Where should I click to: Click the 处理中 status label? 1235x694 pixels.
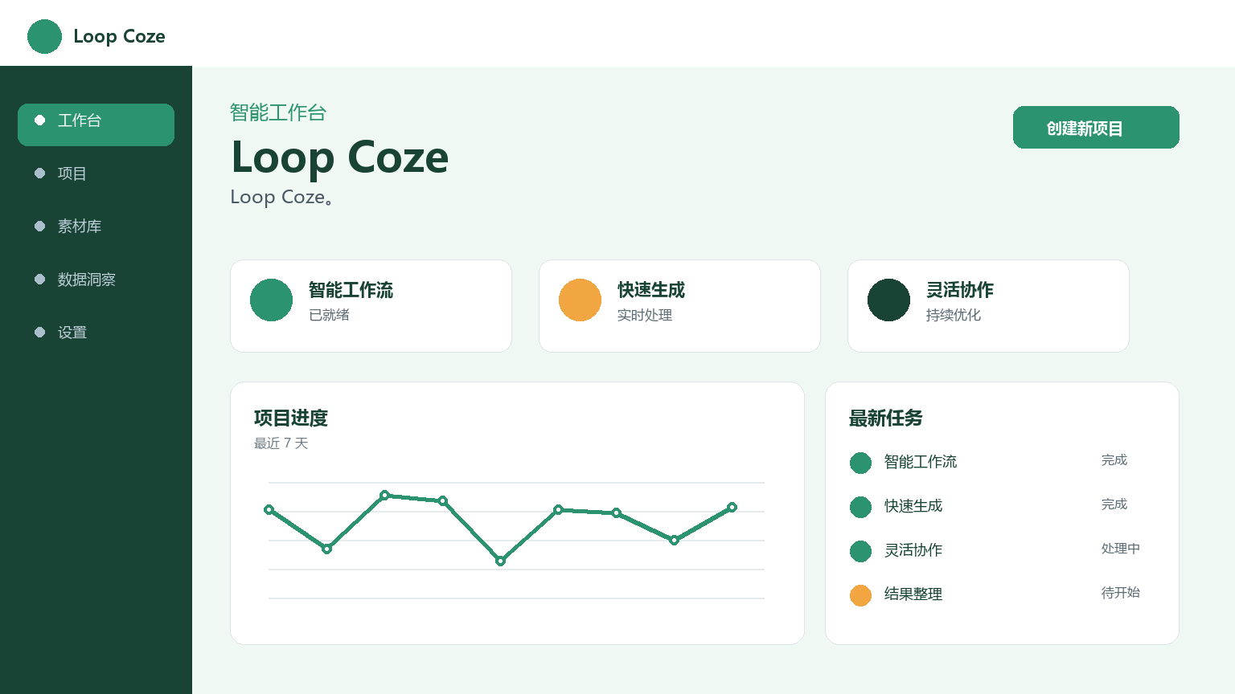(1121, 549)
